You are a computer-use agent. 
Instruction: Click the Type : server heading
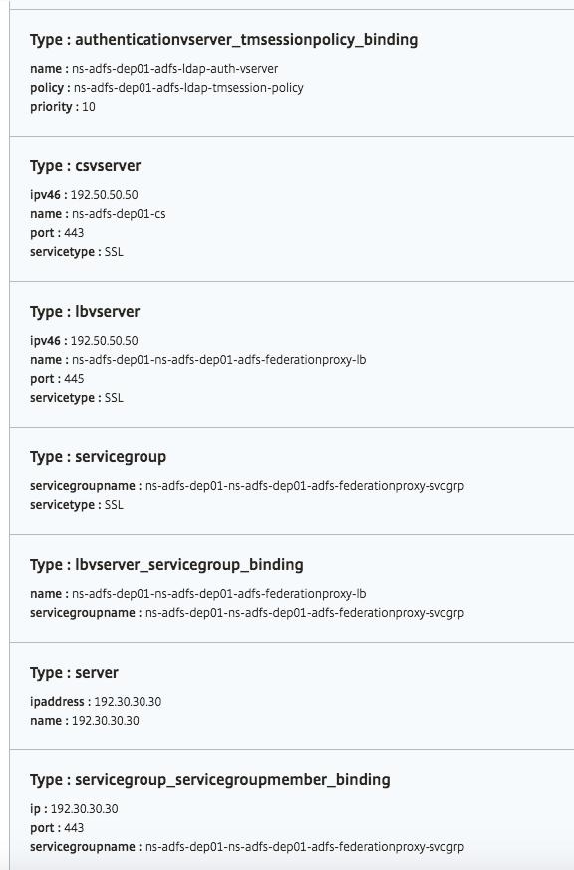[75, 673]
